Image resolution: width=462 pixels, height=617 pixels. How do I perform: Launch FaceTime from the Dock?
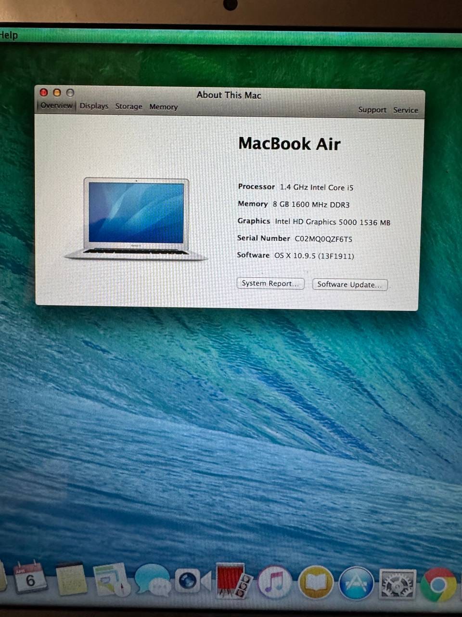[192, 581]
